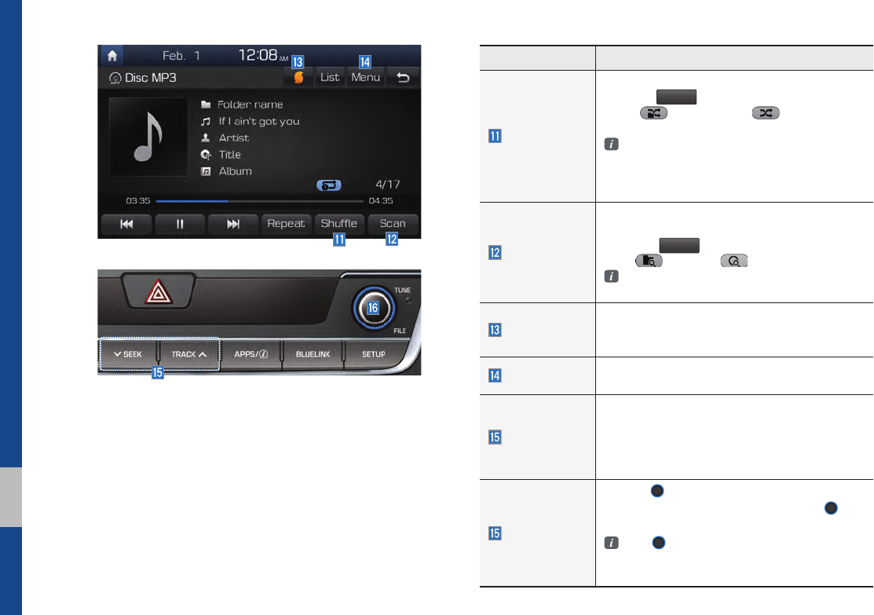
Task: Click the album art music note thumbnail
Action: coord(148,137)
